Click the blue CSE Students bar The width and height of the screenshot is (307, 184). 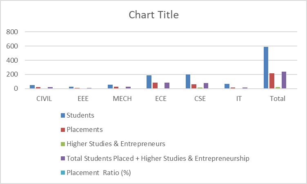coord(188,81)
